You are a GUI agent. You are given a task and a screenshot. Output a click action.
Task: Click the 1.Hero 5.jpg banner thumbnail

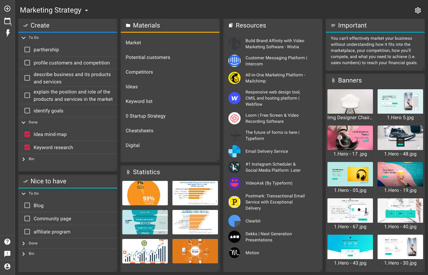tap(400, 101)
